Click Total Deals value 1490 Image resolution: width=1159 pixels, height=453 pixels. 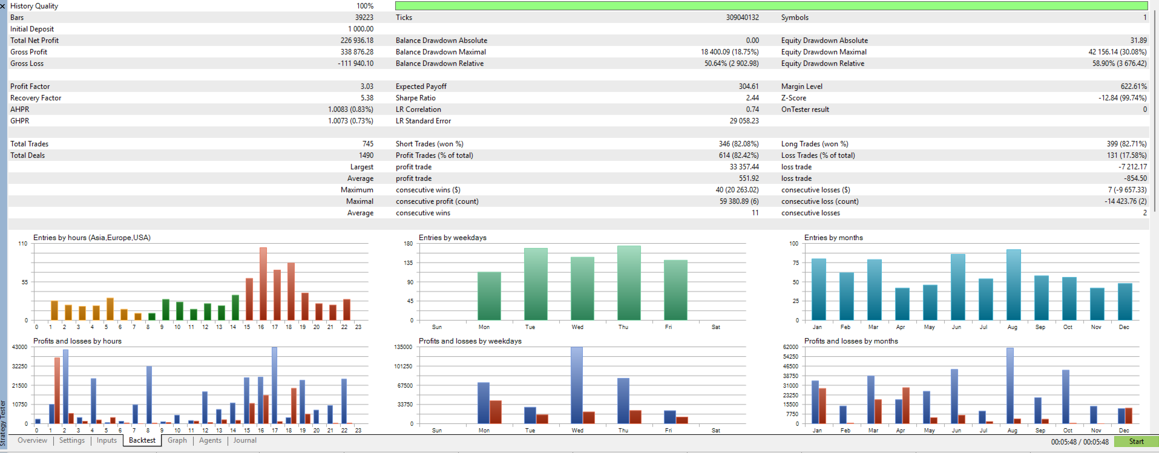click(366, 155)
